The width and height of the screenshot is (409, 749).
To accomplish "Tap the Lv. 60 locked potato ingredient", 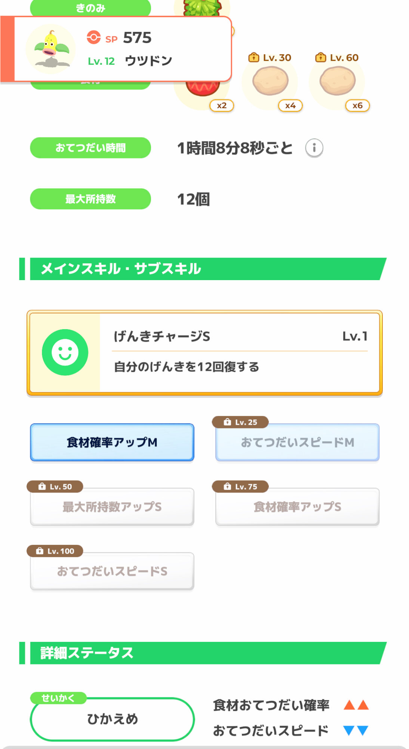I will click(x=338, y=81).
